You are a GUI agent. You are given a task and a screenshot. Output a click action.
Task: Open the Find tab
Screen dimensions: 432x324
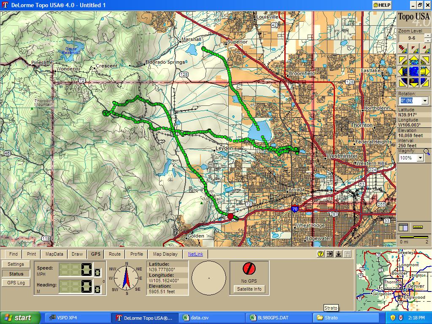(x=13, y=254)
